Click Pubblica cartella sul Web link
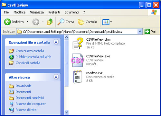The image size is (161, 116). (x=33, y=57)
